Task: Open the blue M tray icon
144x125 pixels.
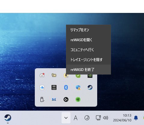Action: pyautogui.click(x=54, y=99)
